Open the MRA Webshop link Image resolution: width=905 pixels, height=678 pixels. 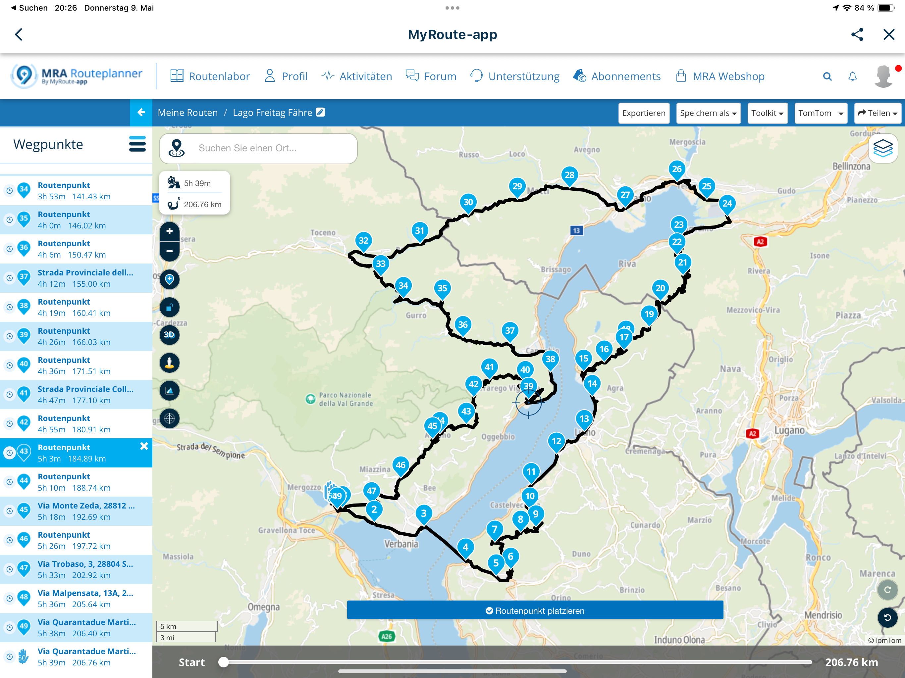720,76
